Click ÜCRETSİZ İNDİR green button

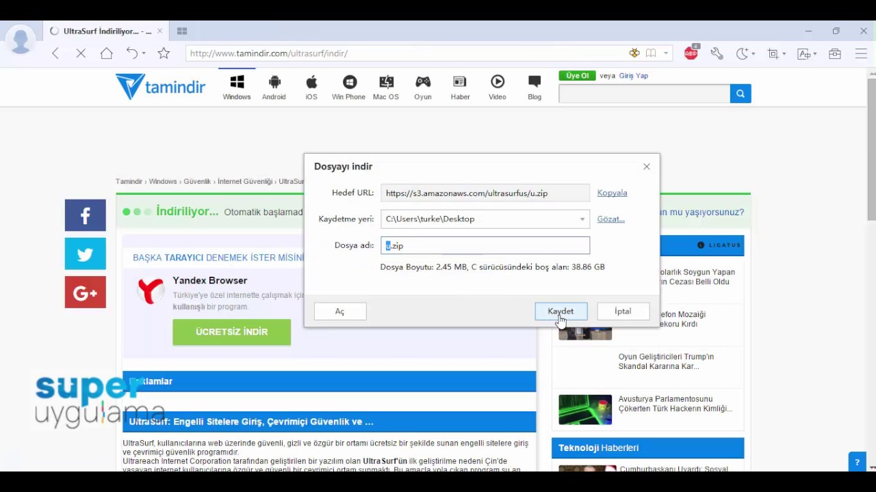232,332
